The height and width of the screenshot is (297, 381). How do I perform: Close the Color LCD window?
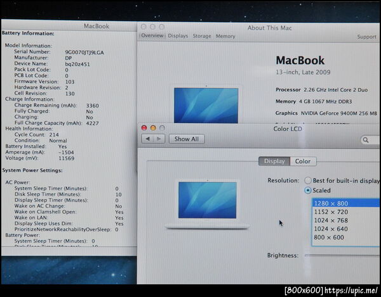144,128
